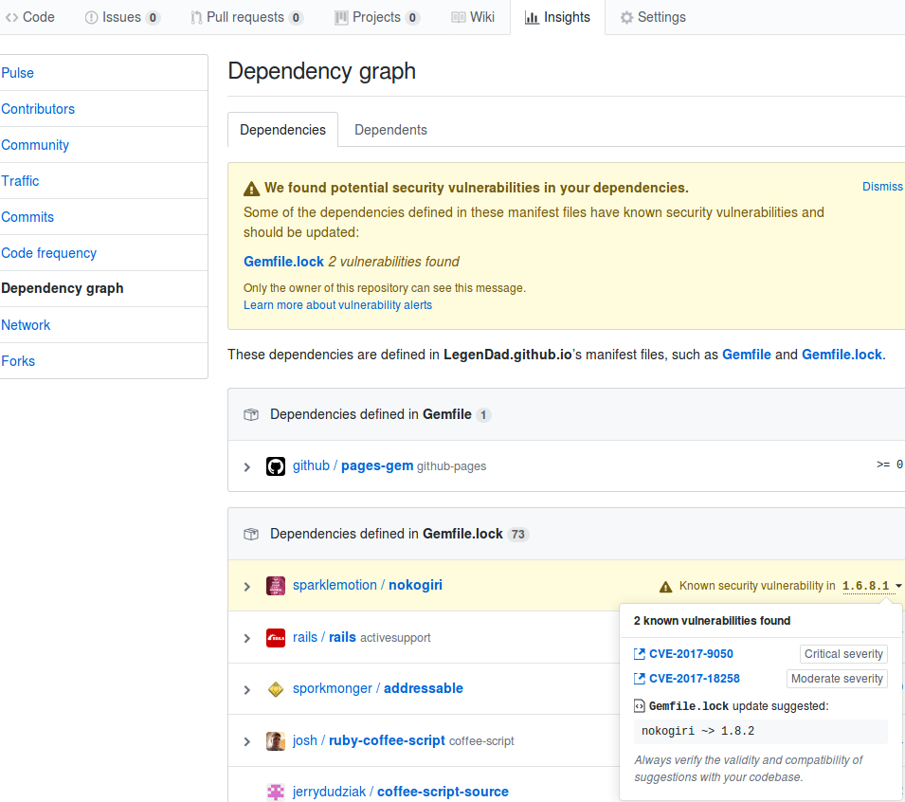Click the Moderate severity label
The width and height of the screenshot is (905, 802).
tap(837, 679)
